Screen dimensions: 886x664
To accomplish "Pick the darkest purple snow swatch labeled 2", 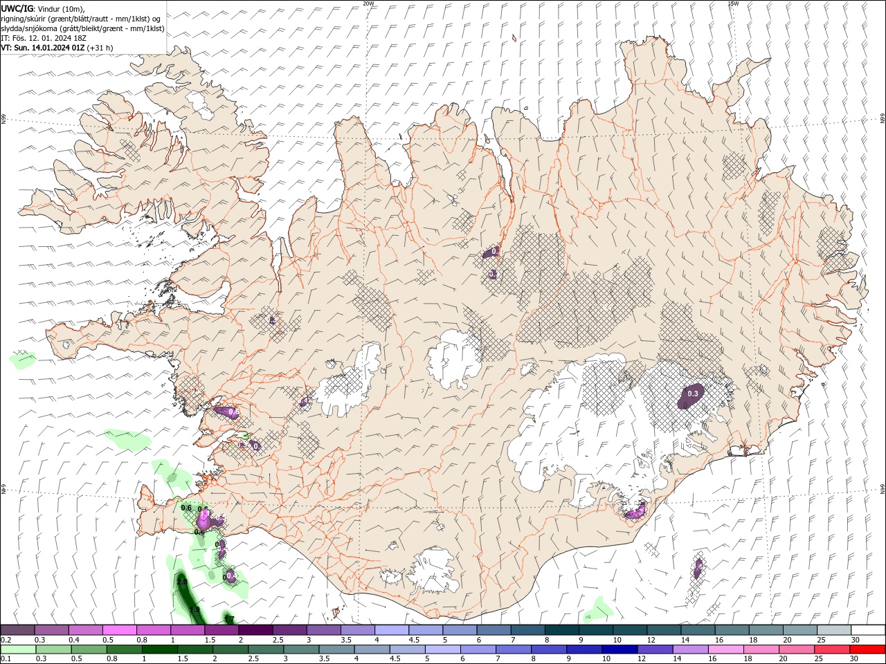I will tap(255, 630).
